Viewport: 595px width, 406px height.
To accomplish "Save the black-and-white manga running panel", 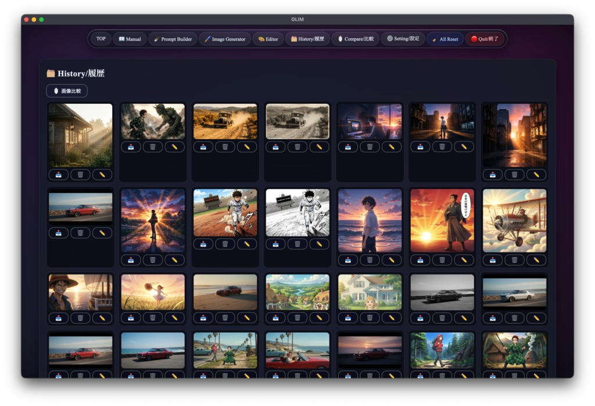I will (x=275, y=244).
